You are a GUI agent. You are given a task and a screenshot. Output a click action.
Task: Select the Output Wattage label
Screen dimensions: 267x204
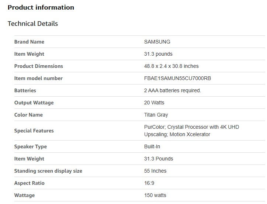34,103
